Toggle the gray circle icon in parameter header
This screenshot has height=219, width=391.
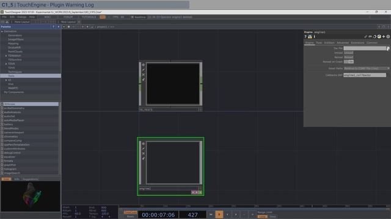[388, 36]
